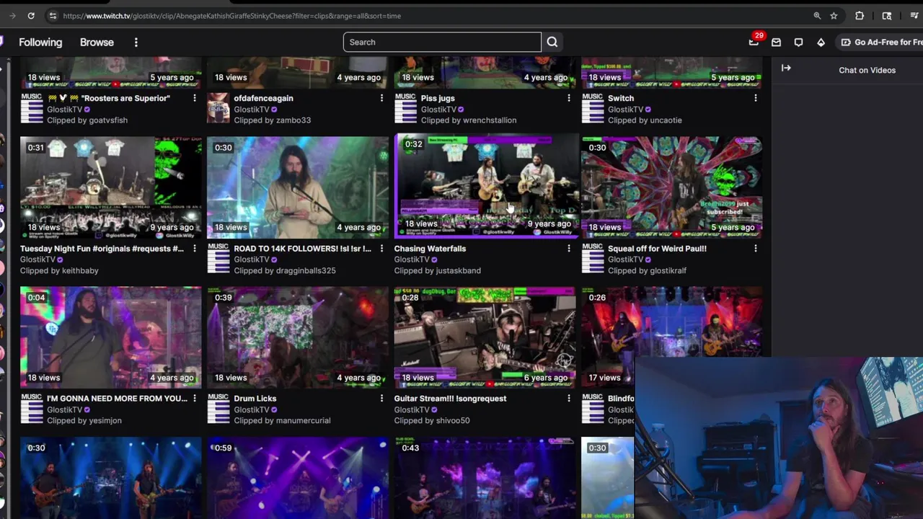Open options menu for Drum Licks clip
This screenshot has width=923, height=519.
tap(381, 399)
